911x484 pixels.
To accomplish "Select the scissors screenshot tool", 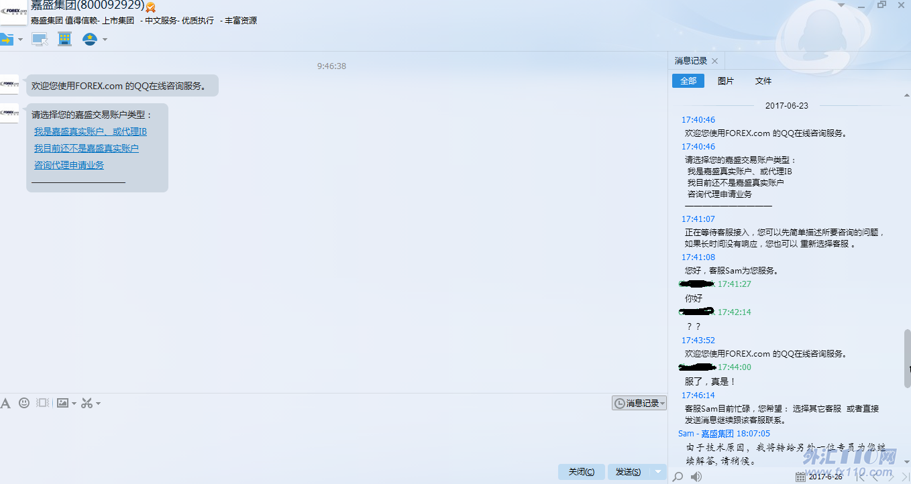I will click(x=87, y=403).
